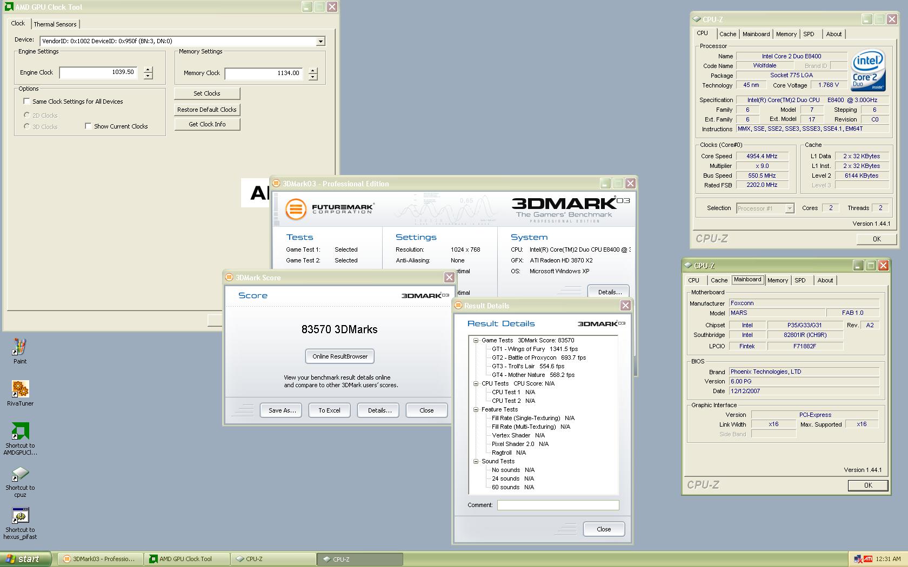Increase Engine Clock with the up arrow
Image resolution: width=908 pixels, height=567 pixels.
[148, 70]
